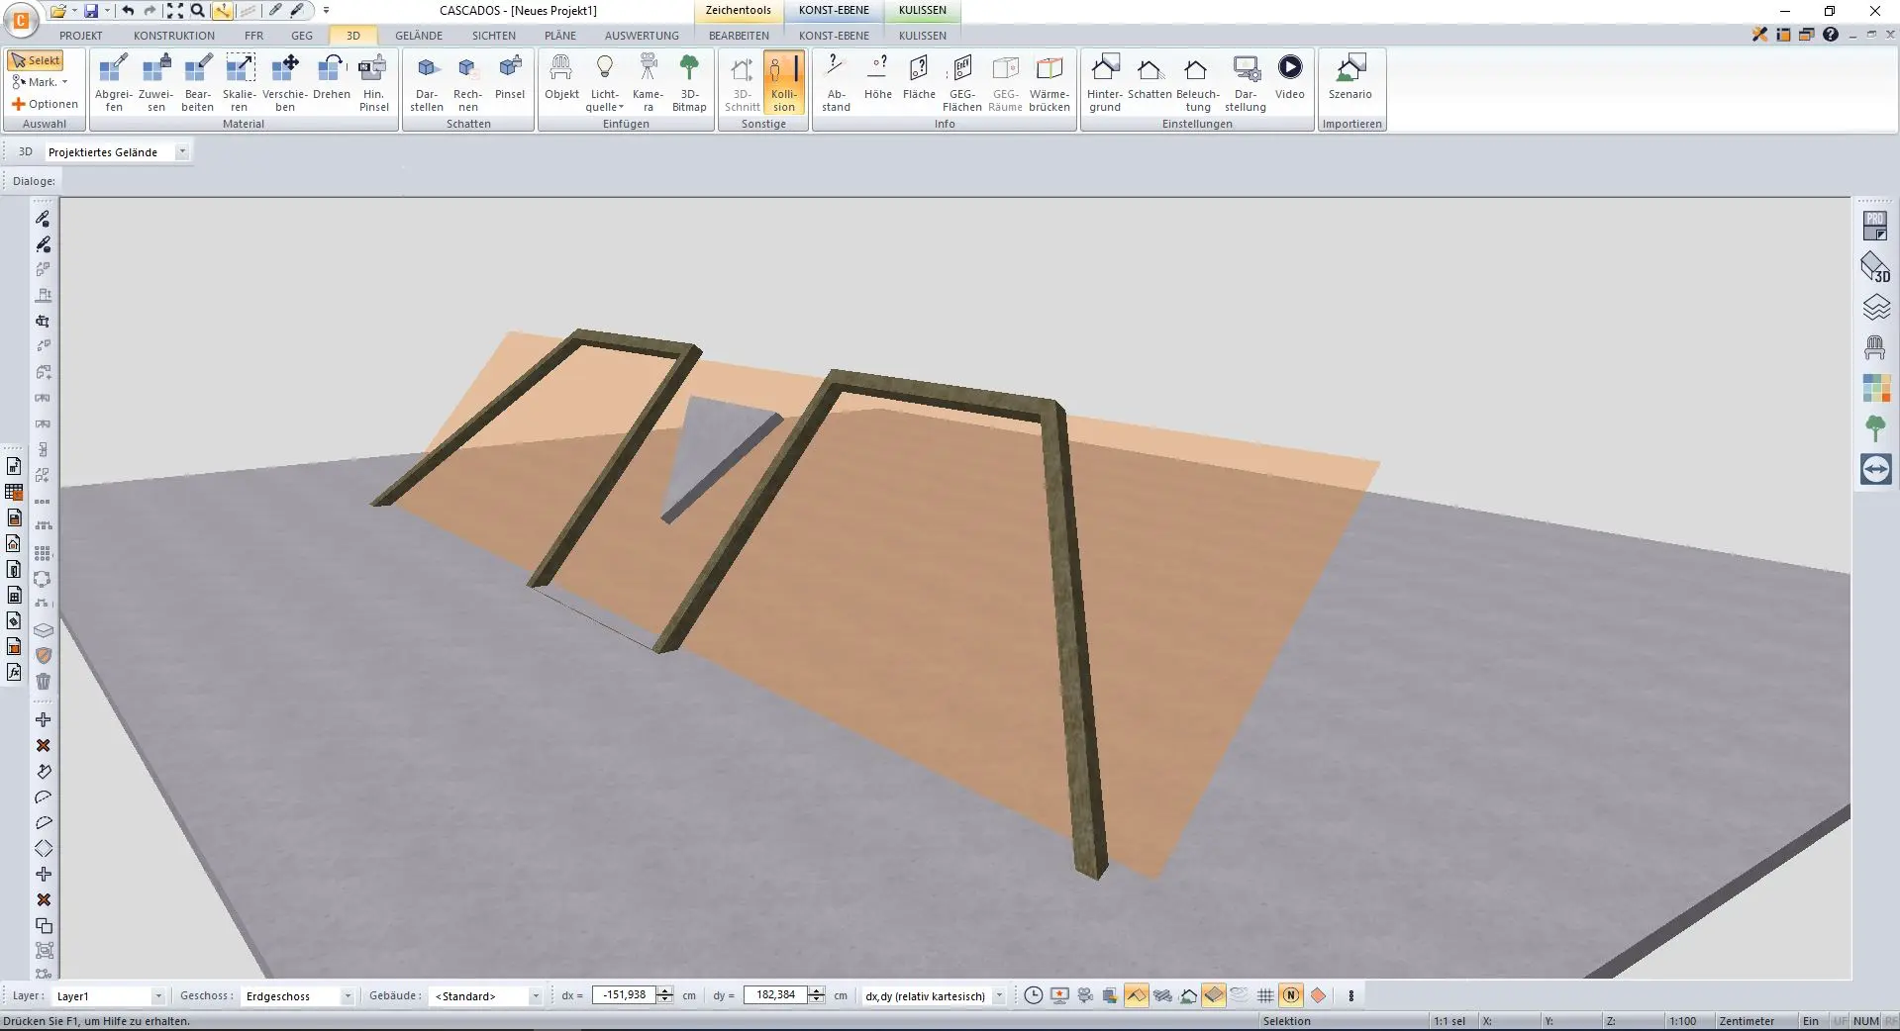The height and width of the screenshot is (1031, 1900).
Task: Open Schatten settings
Action: (x=1150, y=77)
